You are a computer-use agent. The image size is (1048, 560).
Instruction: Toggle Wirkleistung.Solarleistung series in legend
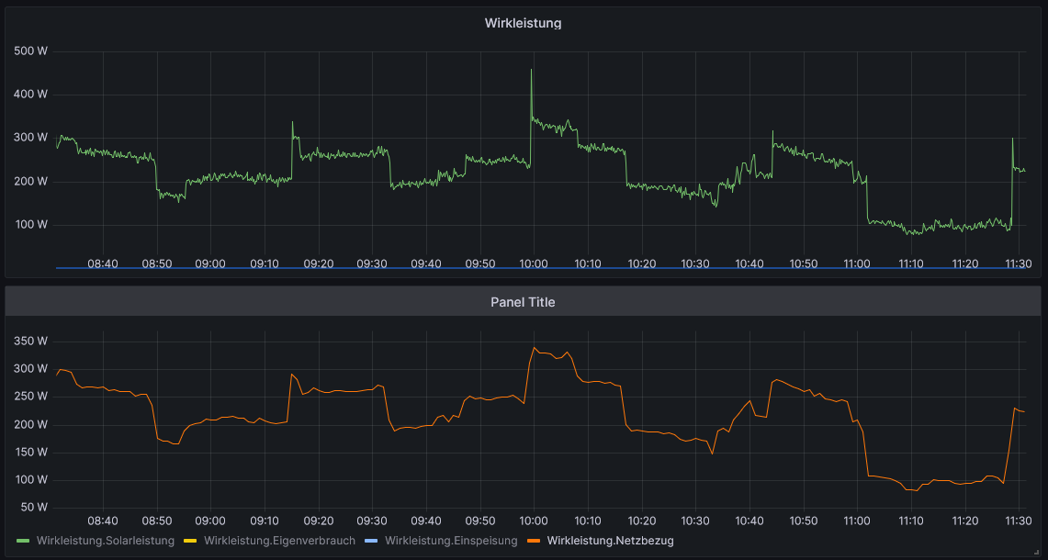click(106, 541)
